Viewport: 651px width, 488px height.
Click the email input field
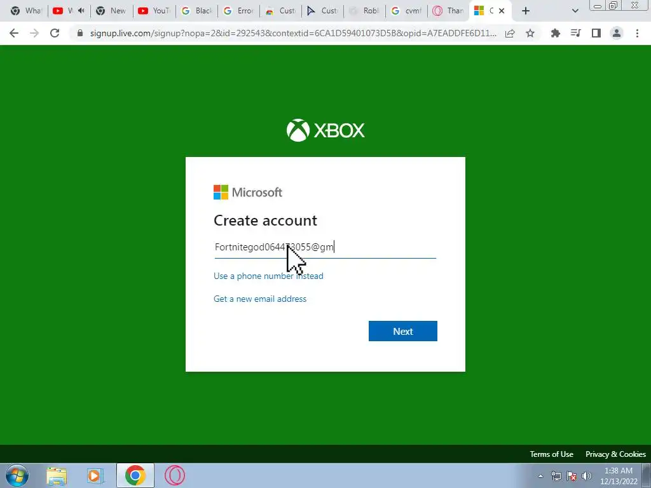point(325,247)
